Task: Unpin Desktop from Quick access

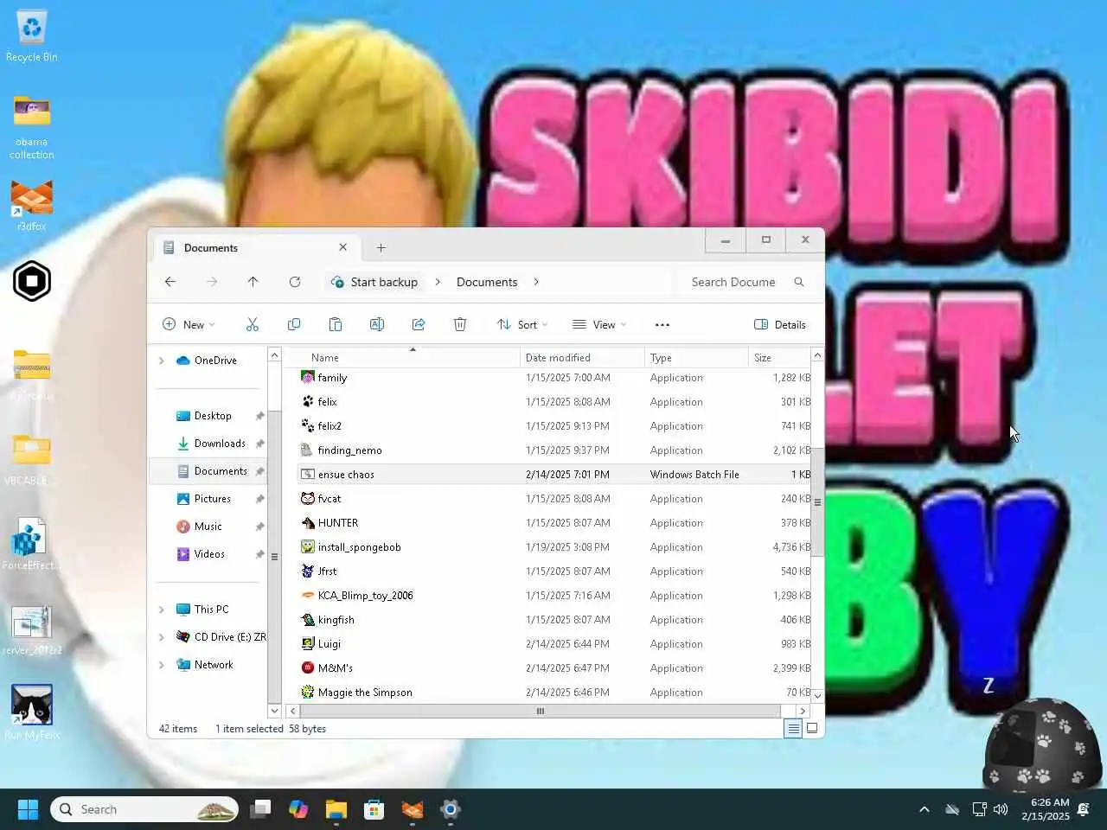Action: (259, 416)
